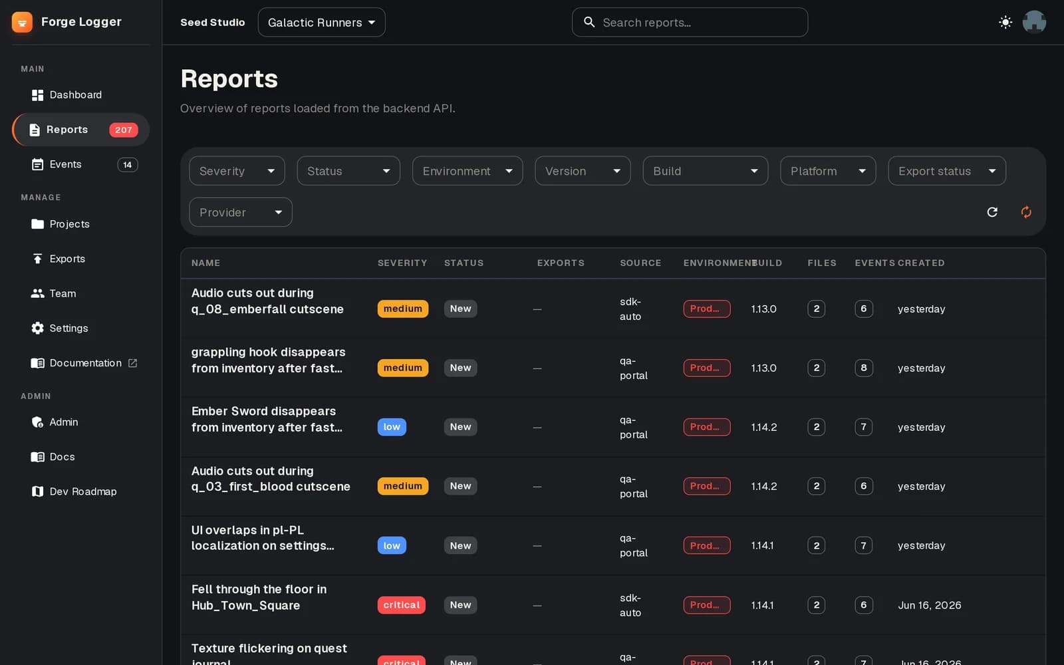The height and width of the screenshot is (665, 1064).
Task: Click the 207 badge on Reports
Action: tap(124, 130)
